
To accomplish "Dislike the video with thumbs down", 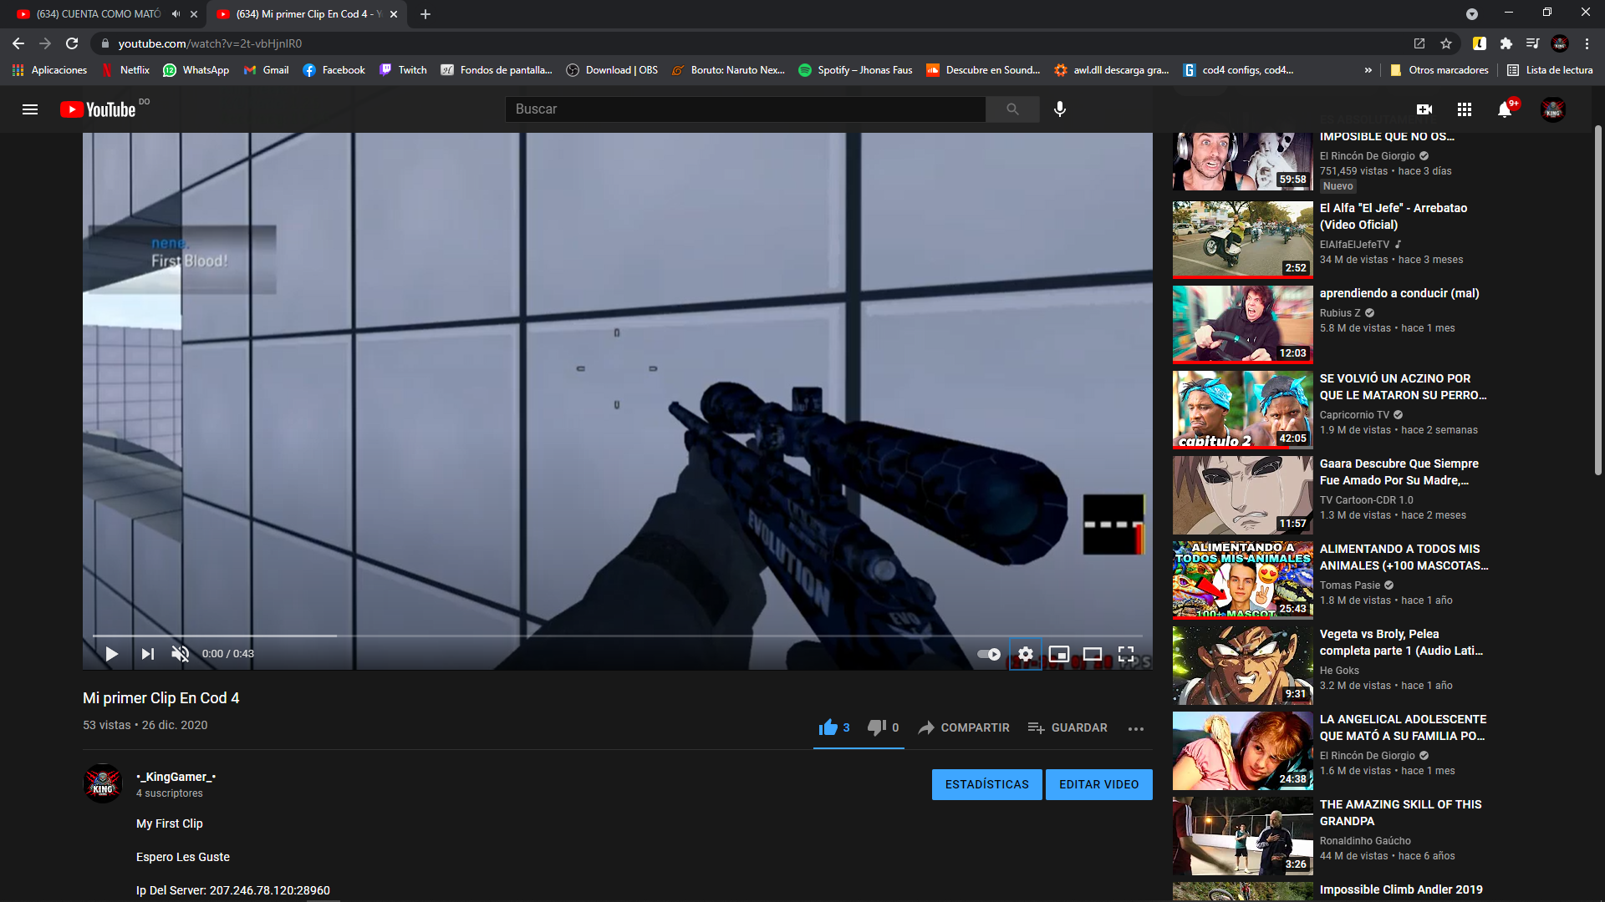I will 883,727.
